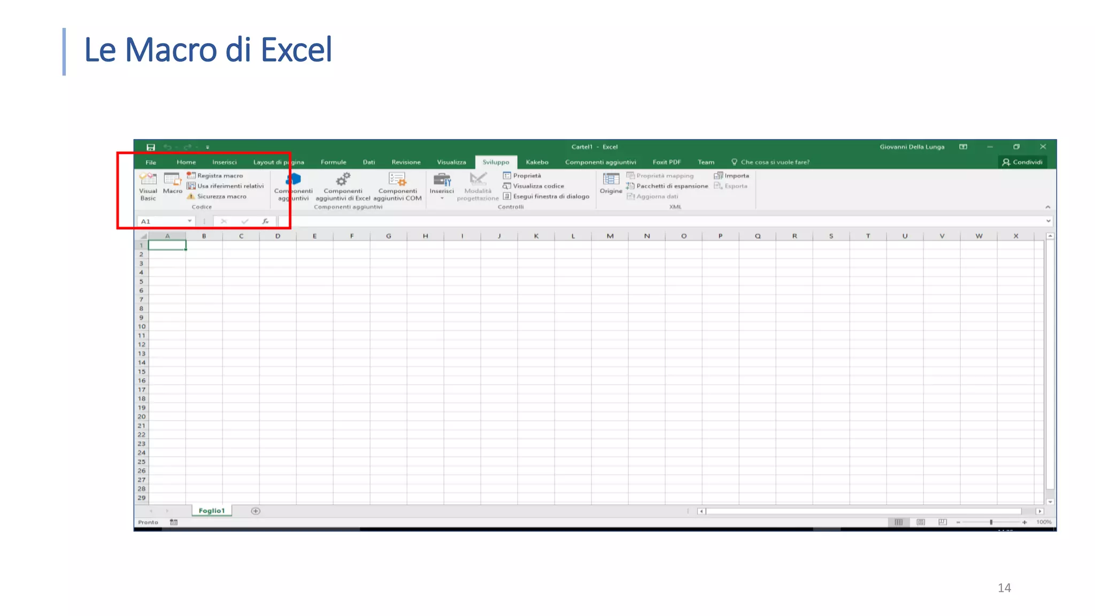The width and height of the screenshot is (1095, 616).
Task: Save workbook with the floppy icon
Action: [151, 147]
